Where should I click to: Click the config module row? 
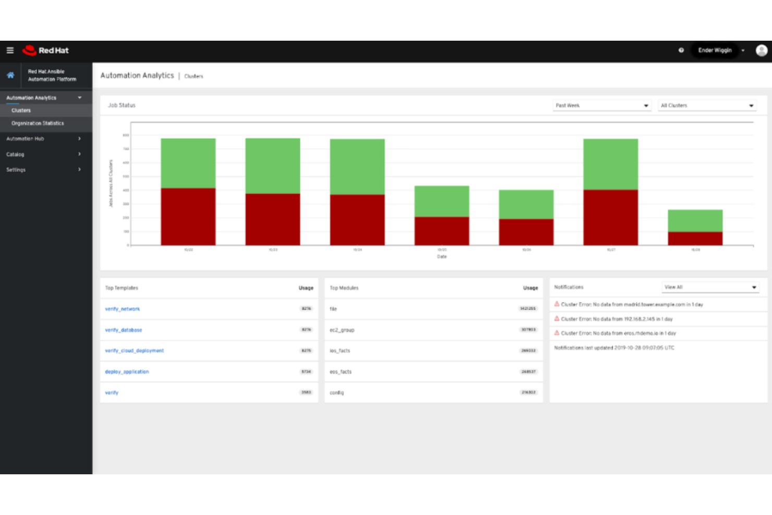click(433, 392)
